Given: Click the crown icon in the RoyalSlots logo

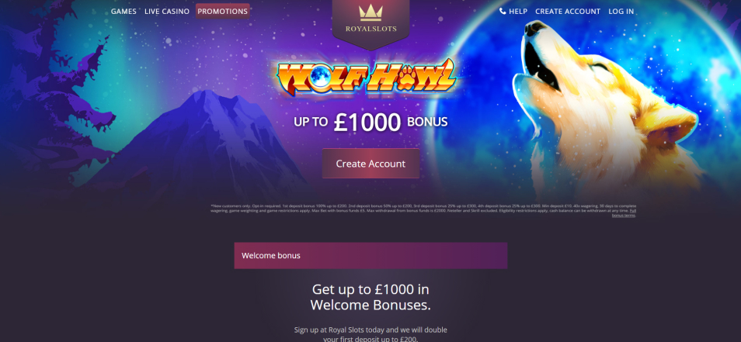Looking at the screenshot, I should coord(370,13).
